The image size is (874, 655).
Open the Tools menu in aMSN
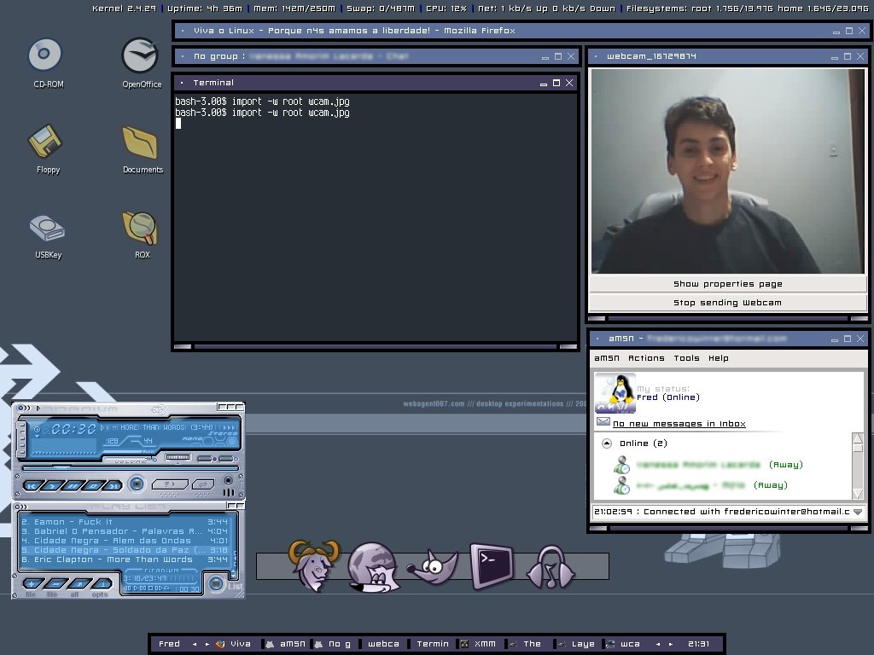(686, 358)
